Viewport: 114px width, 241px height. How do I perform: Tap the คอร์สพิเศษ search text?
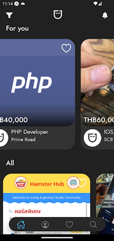pos(27,211)
